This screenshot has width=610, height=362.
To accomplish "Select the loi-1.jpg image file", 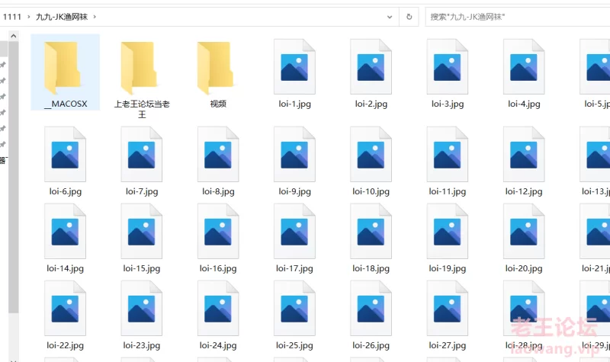I will click(x=294, y=72).
